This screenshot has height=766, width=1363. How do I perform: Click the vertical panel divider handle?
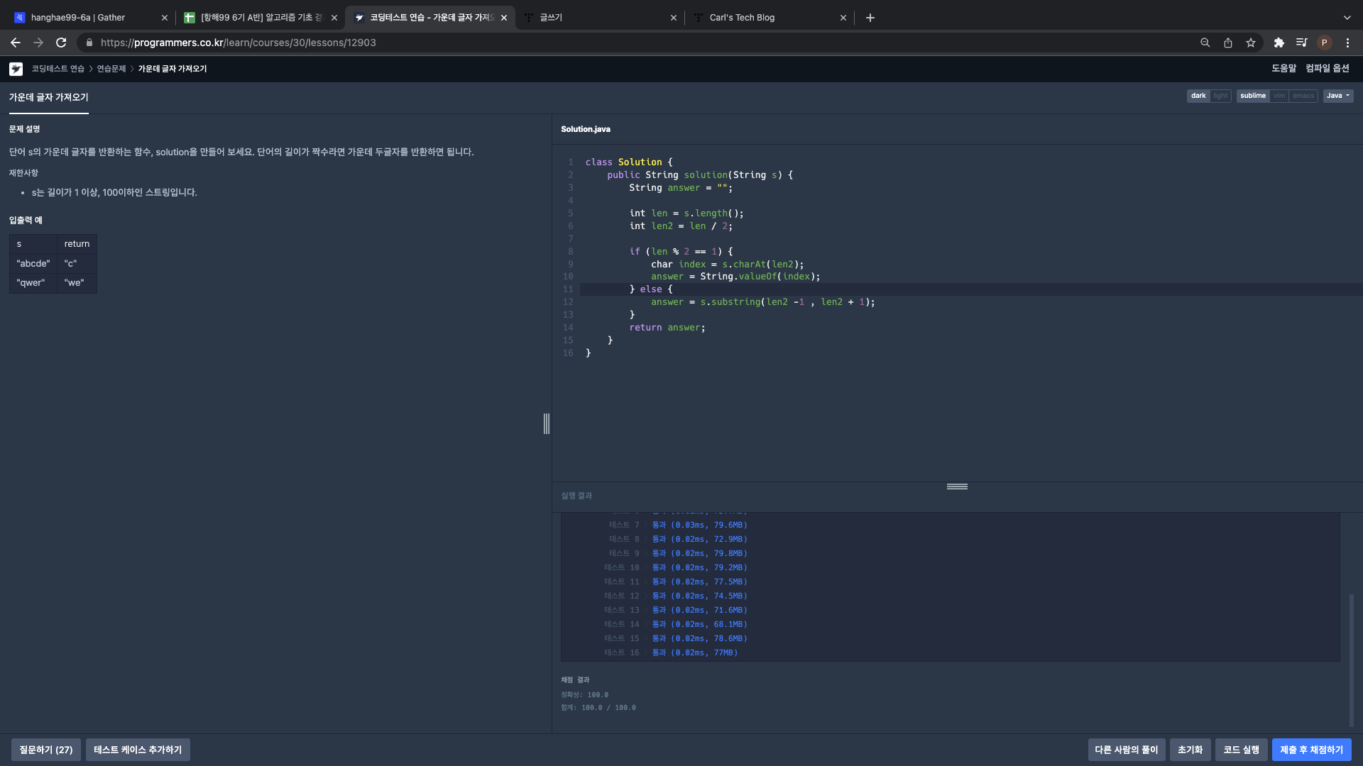547,423
